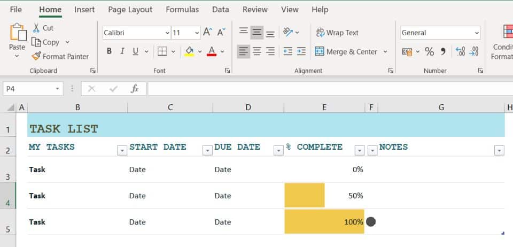
Task: Switch to the Insert tab
Action: click(84, 10)
